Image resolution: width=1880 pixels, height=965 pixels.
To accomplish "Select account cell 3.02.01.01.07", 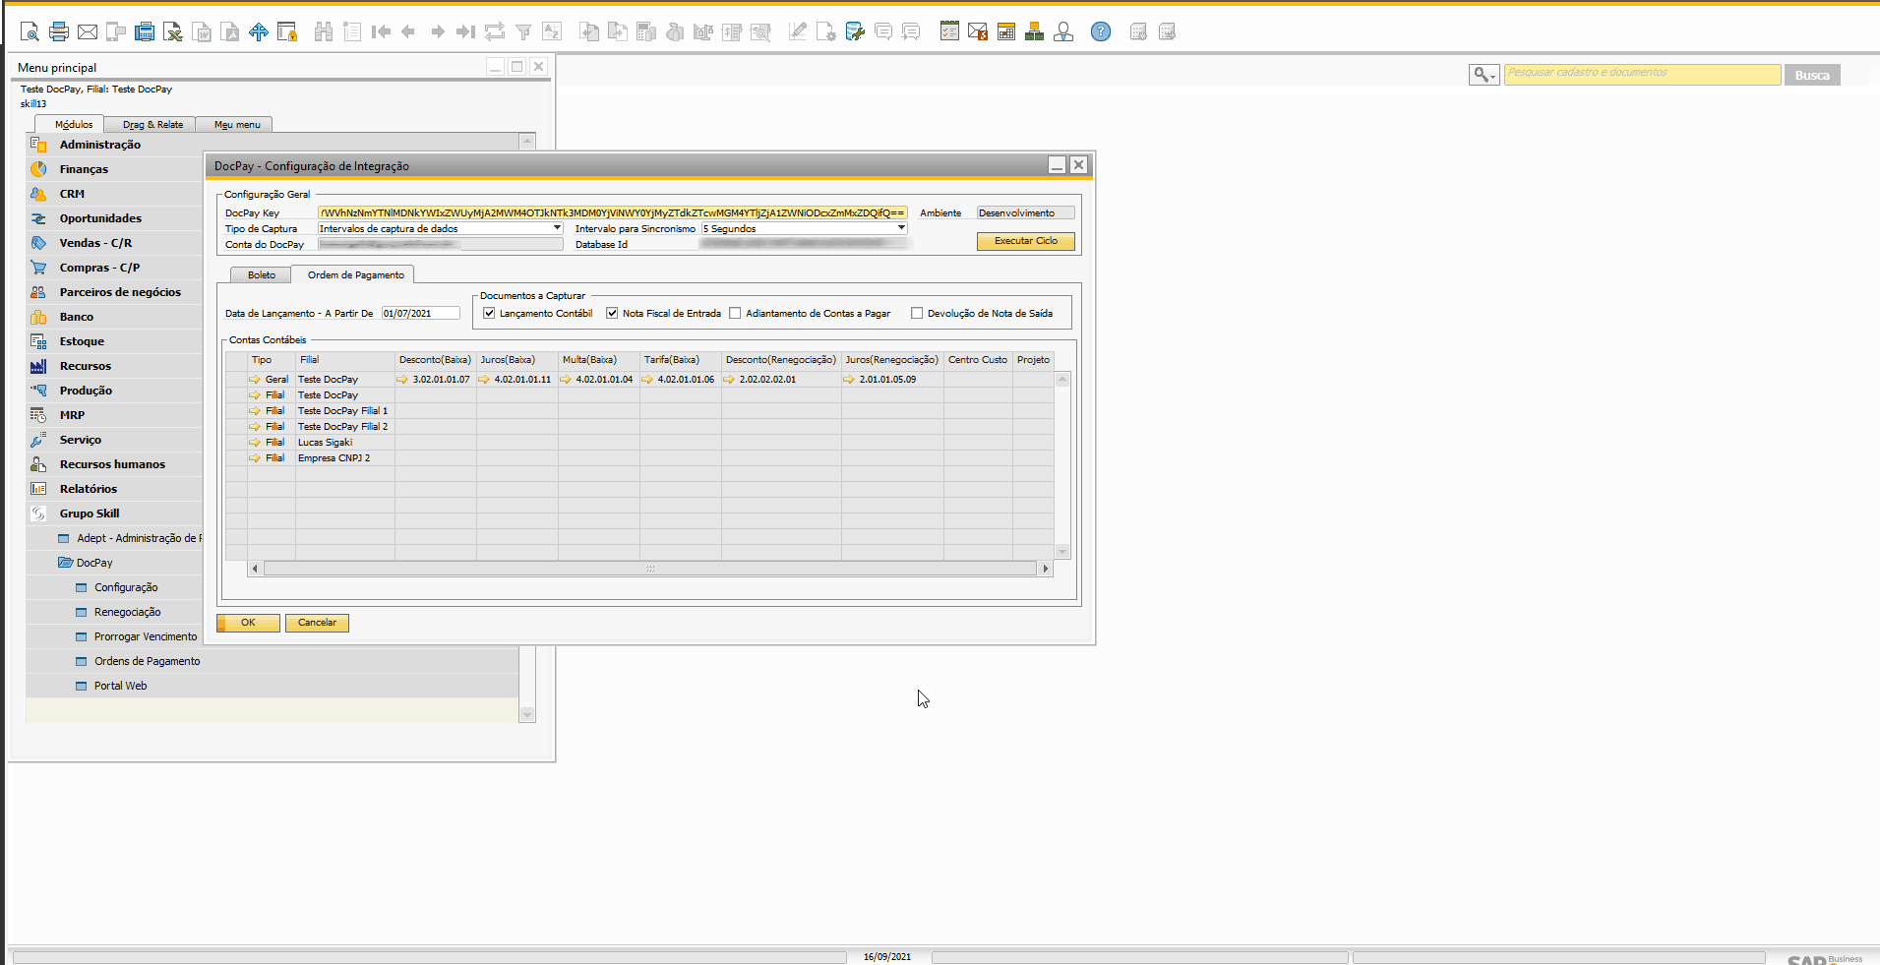I will [441, 380].
